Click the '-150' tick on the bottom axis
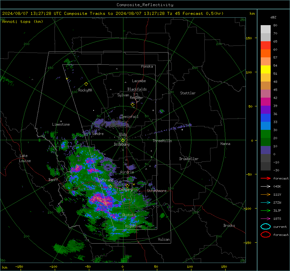This screenshot has width=290, height=271. coord(19,266)
